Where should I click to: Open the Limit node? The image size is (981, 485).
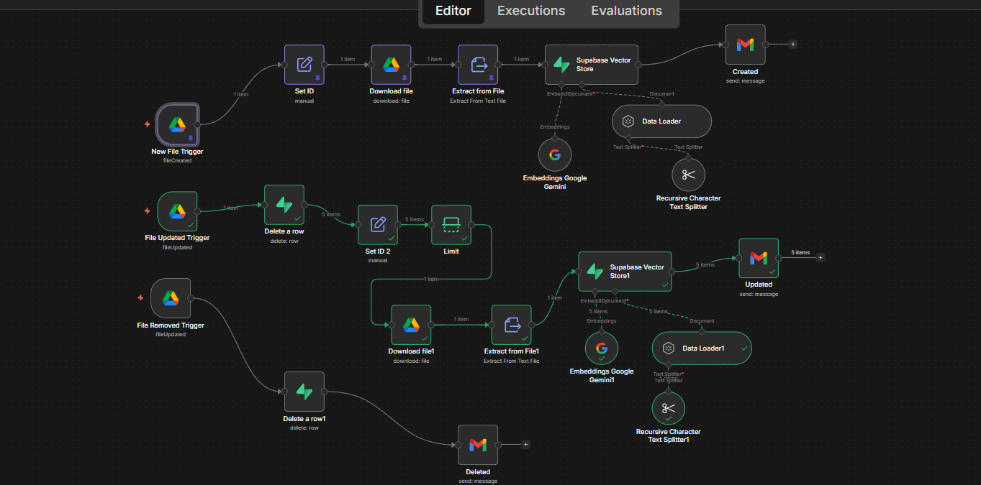click(451, 225)
